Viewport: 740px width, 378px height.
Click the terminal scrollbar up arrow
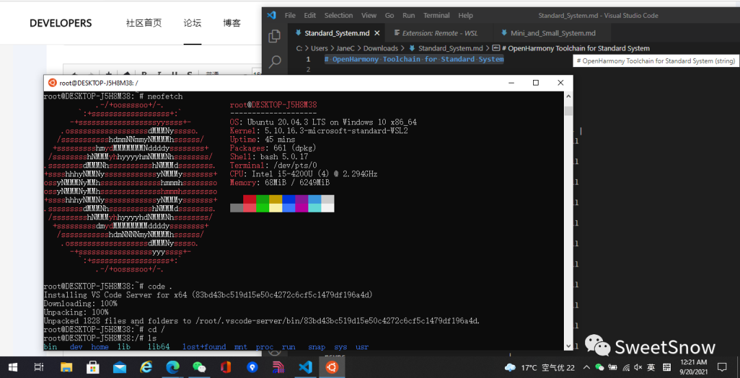pyautogui.click(x=569, y=96)
